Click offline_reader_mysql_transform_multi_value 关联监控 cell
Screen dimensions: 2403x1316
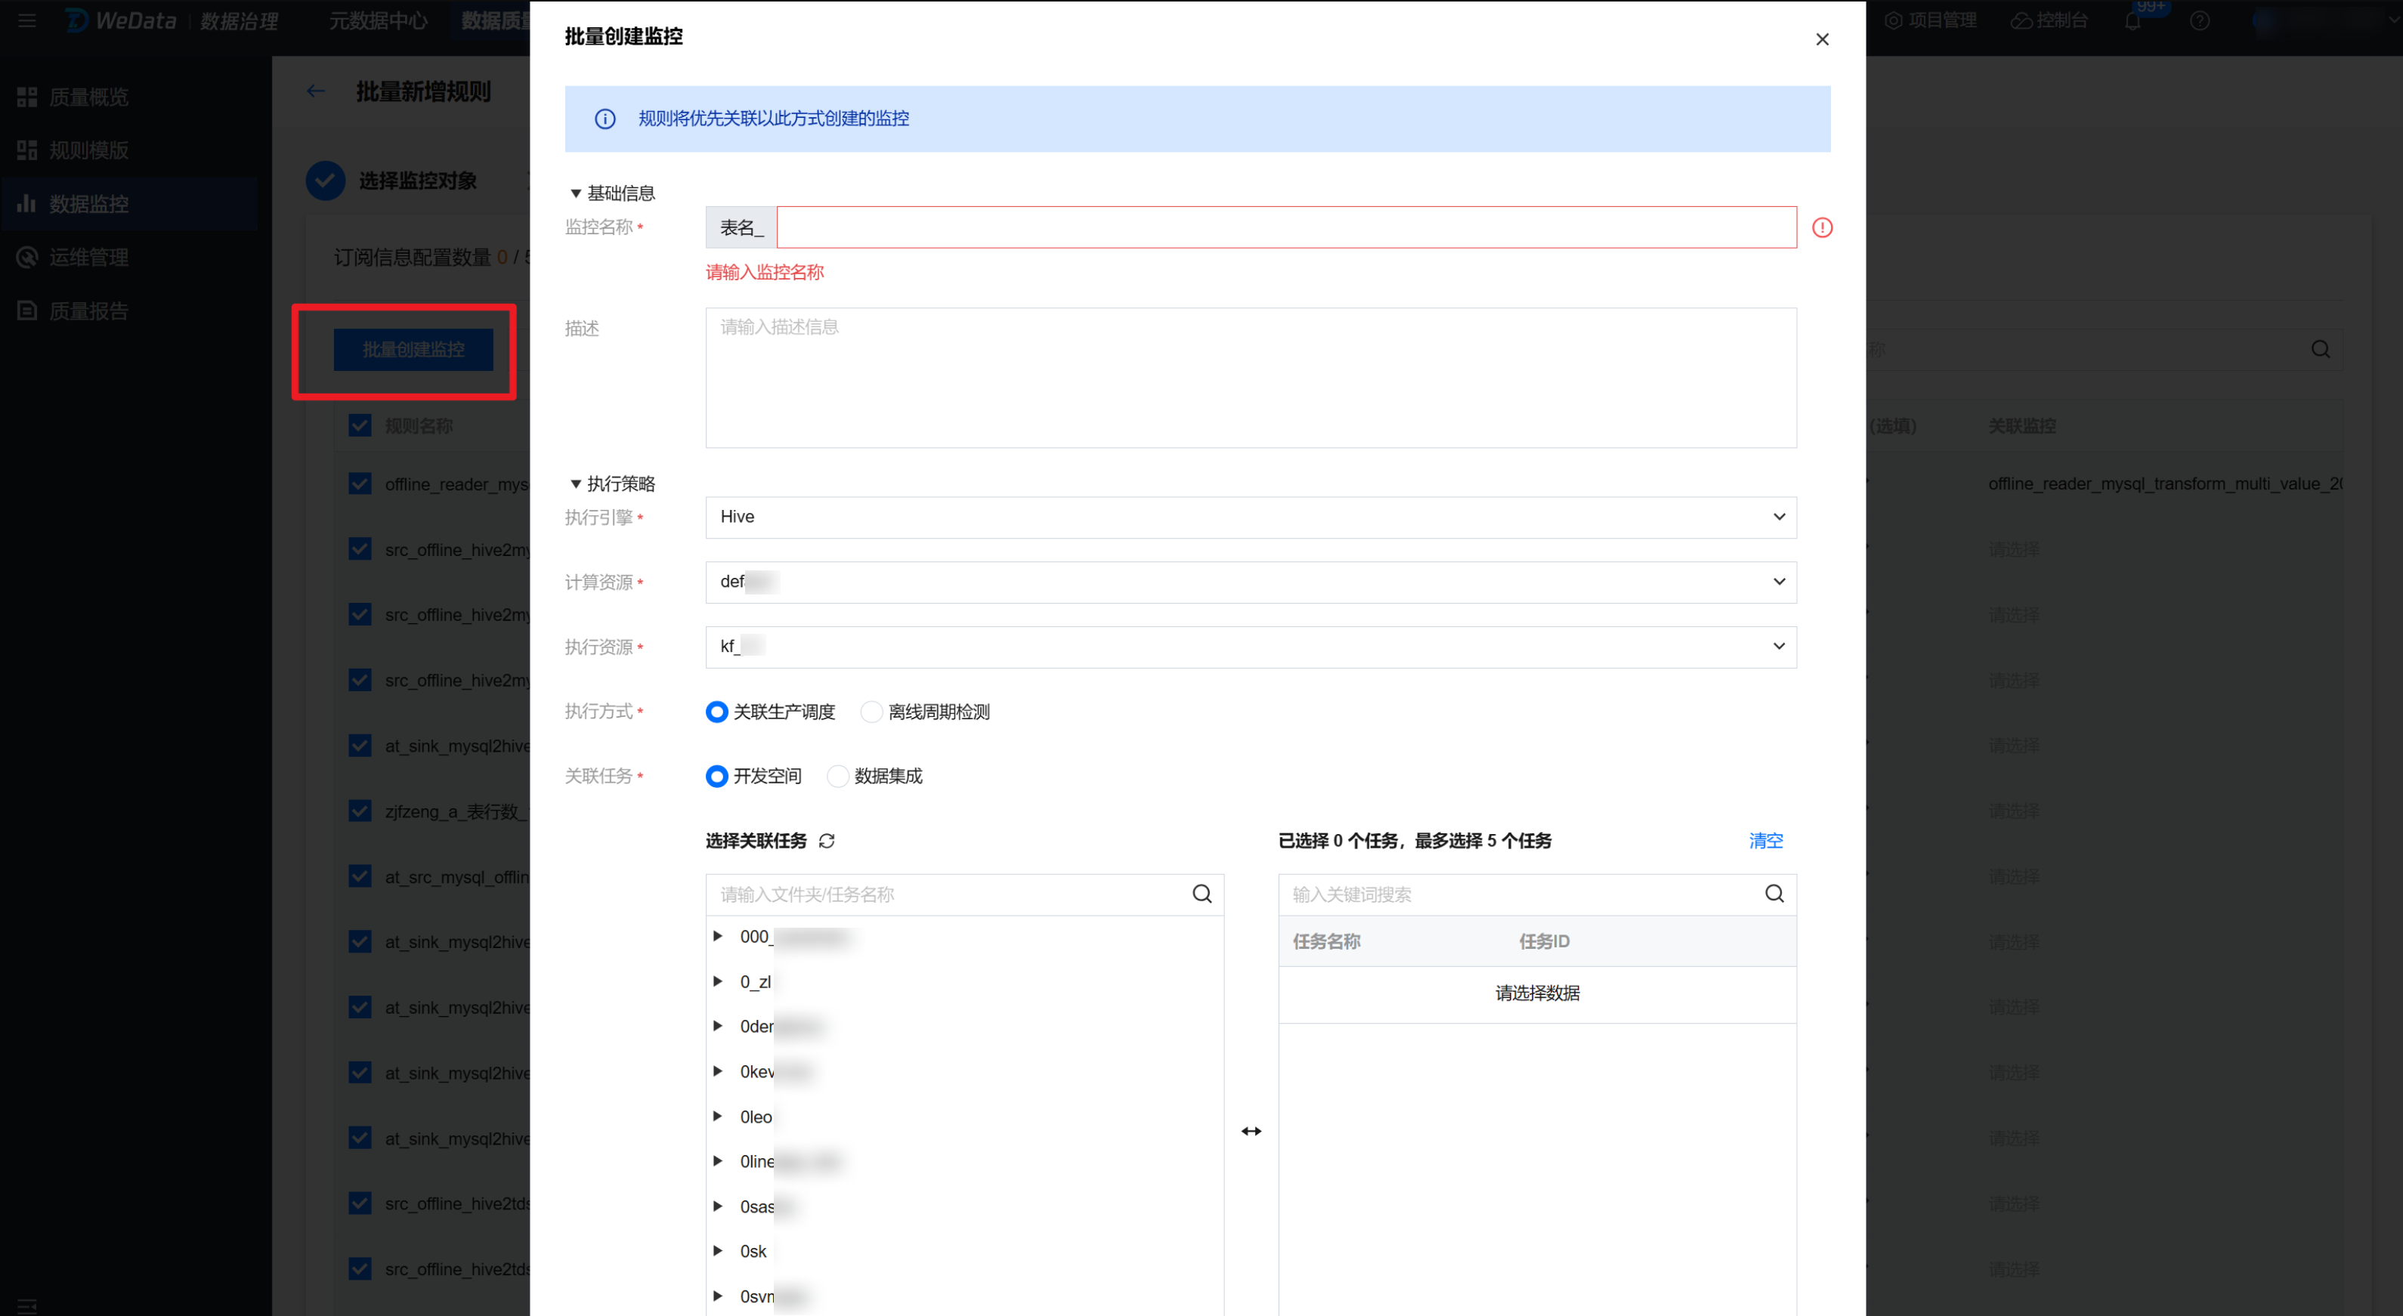2164,483
